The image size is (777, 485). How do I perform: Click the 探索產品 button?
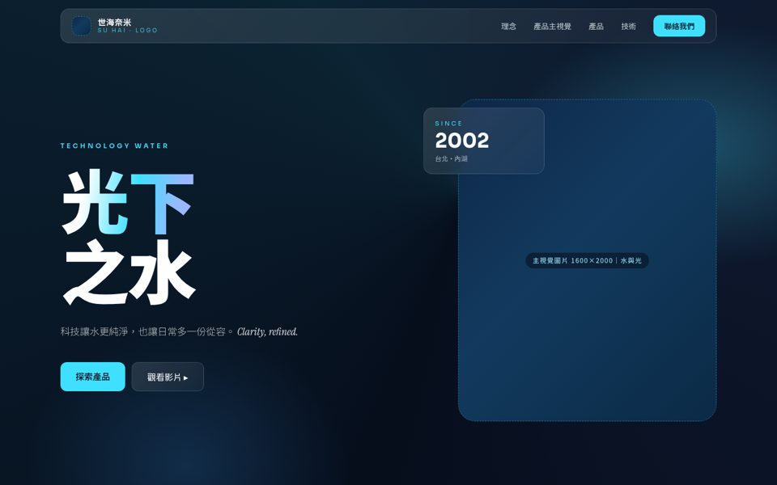pos(92,377)
